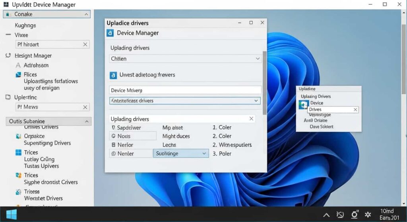Show hidden tray icons chevron
Image resolution: width=407 pixels, height=222 pixels.
click(x=326, y=215)
